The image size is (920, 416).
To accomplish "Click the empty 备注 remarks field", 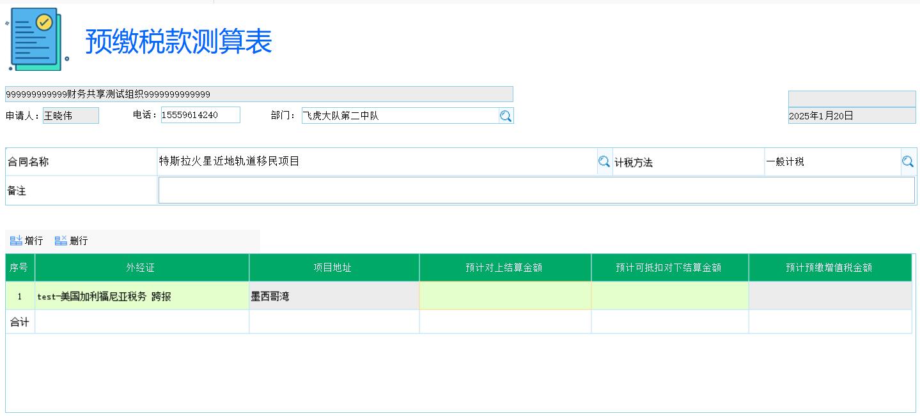I will point(537,190).
